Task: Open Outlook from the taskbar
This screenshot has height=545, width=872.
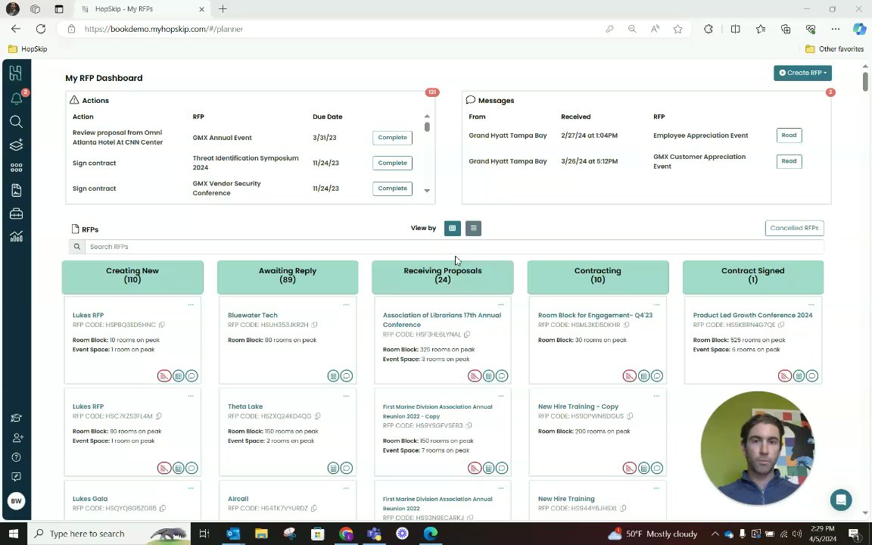Action: (233, 534)
